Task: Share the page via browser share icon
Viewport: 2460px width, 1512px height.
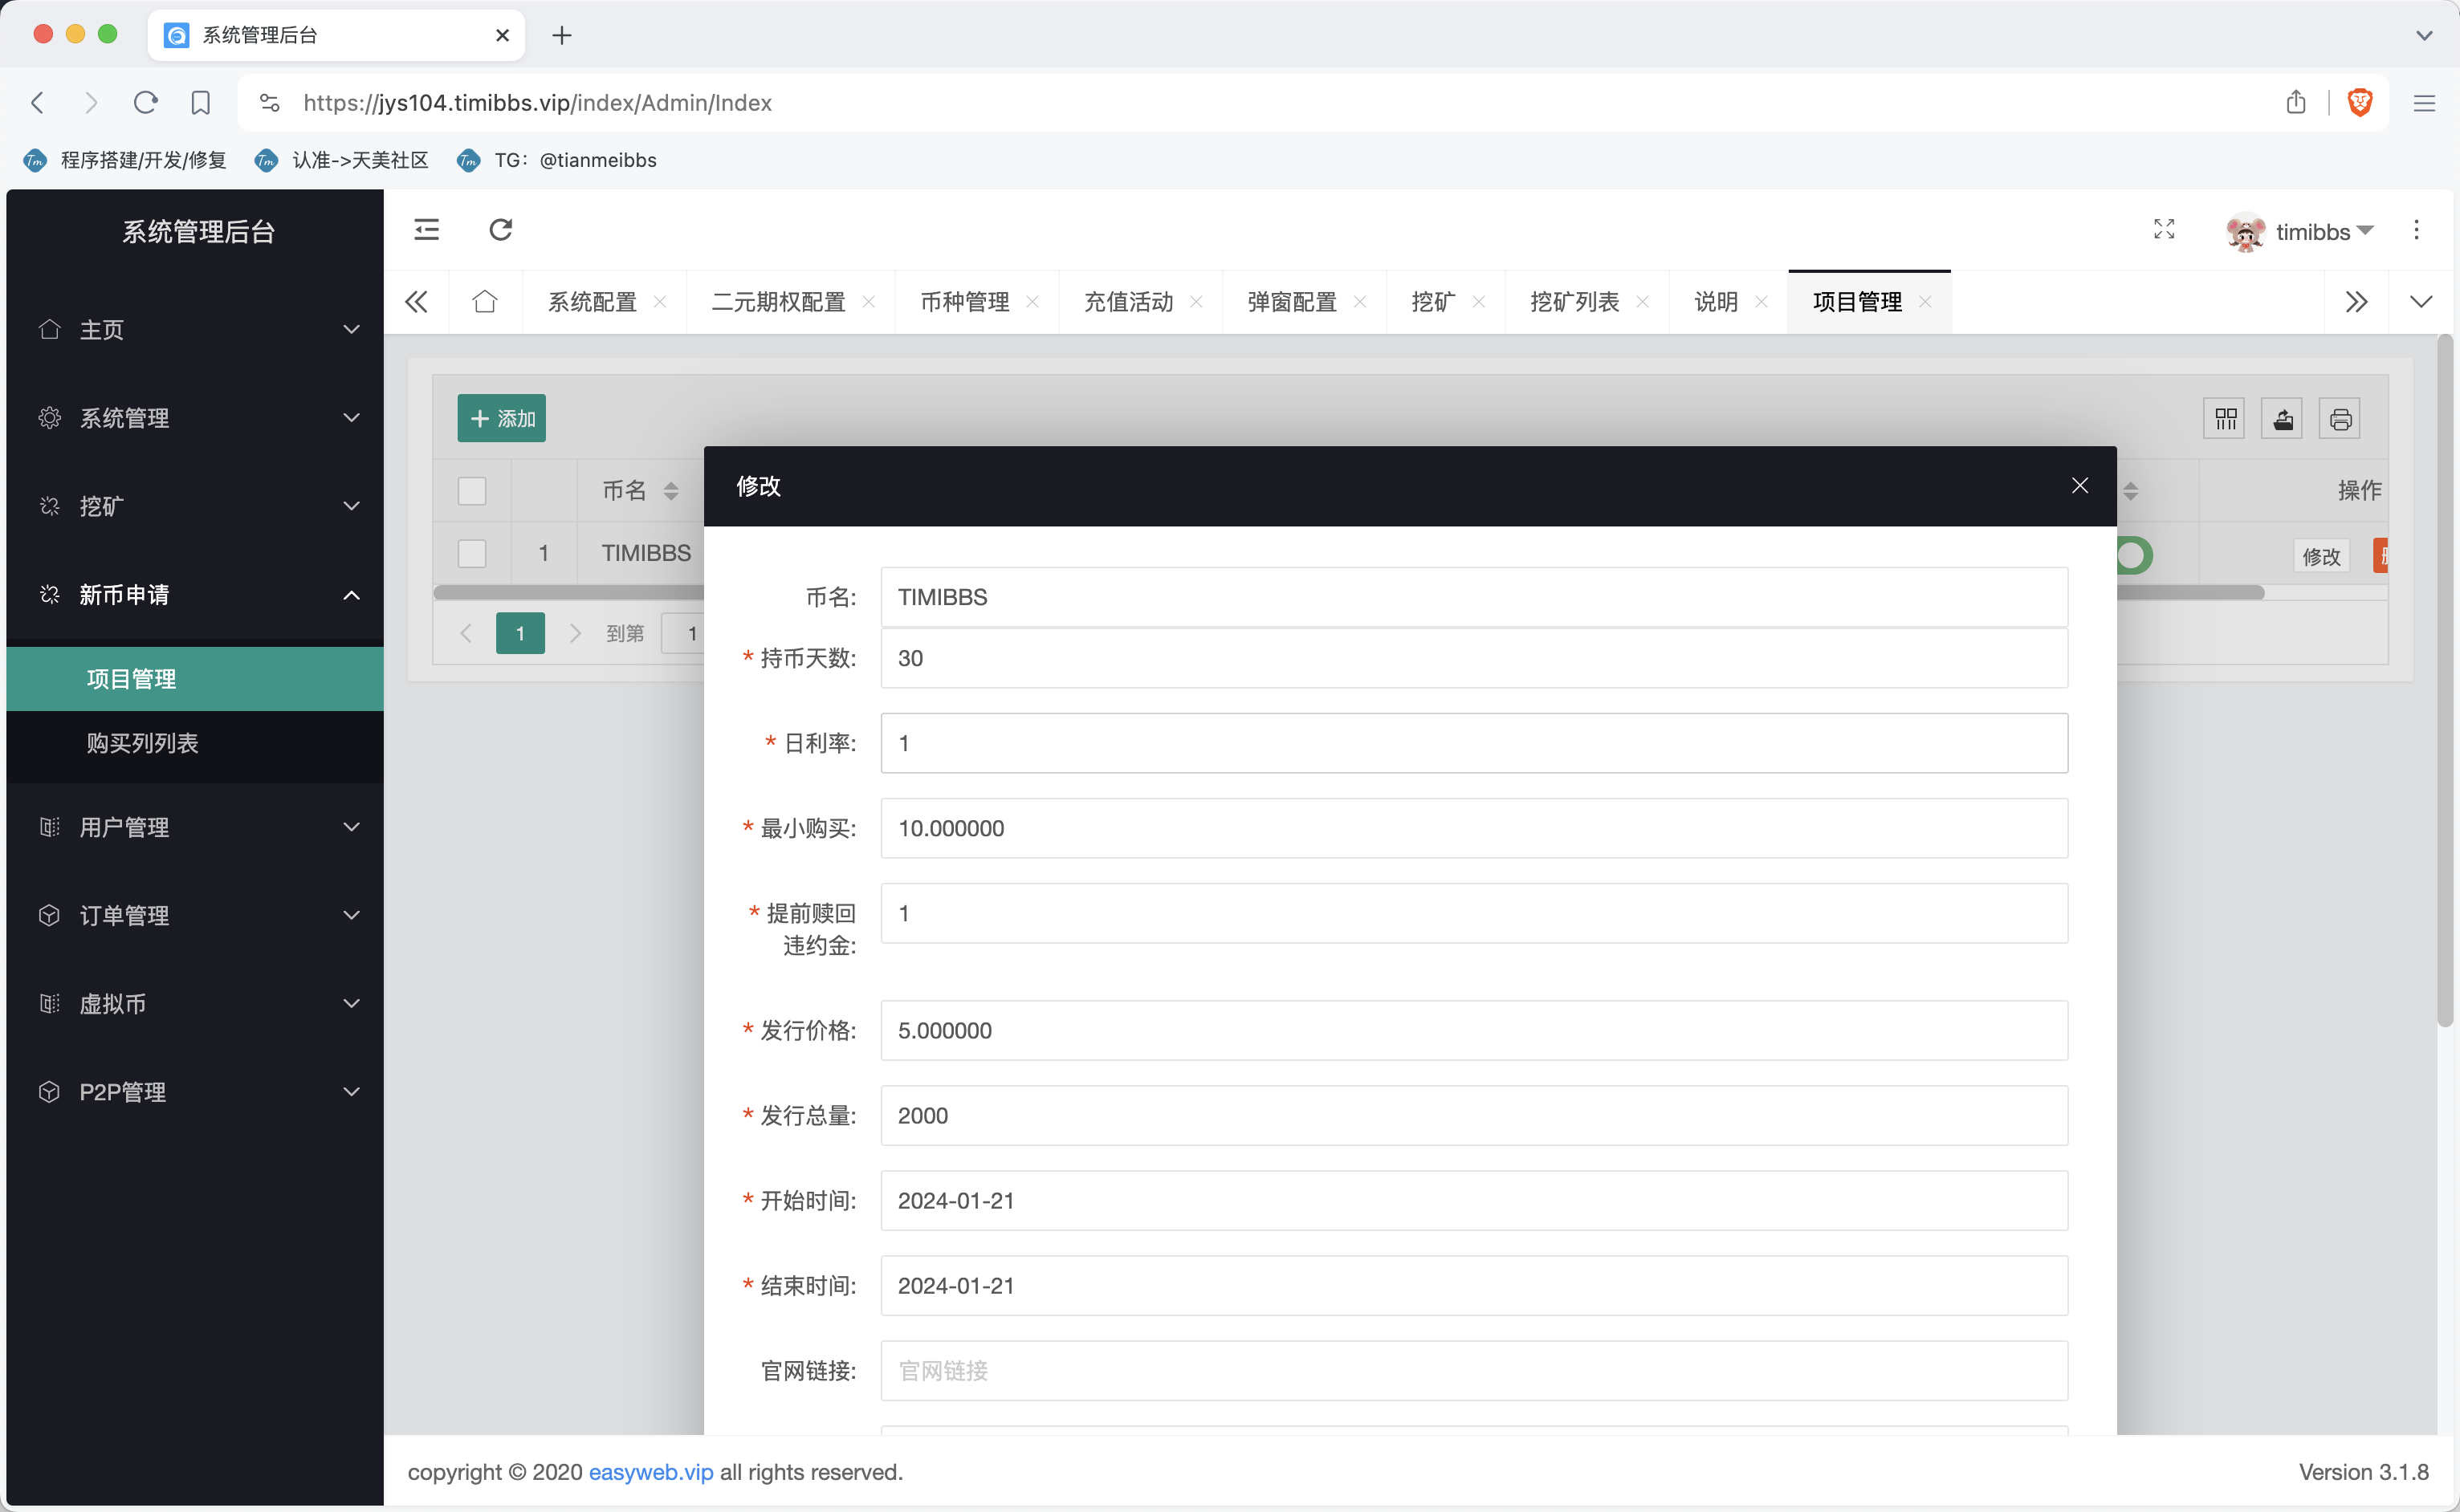Action: coord(2296,103)
